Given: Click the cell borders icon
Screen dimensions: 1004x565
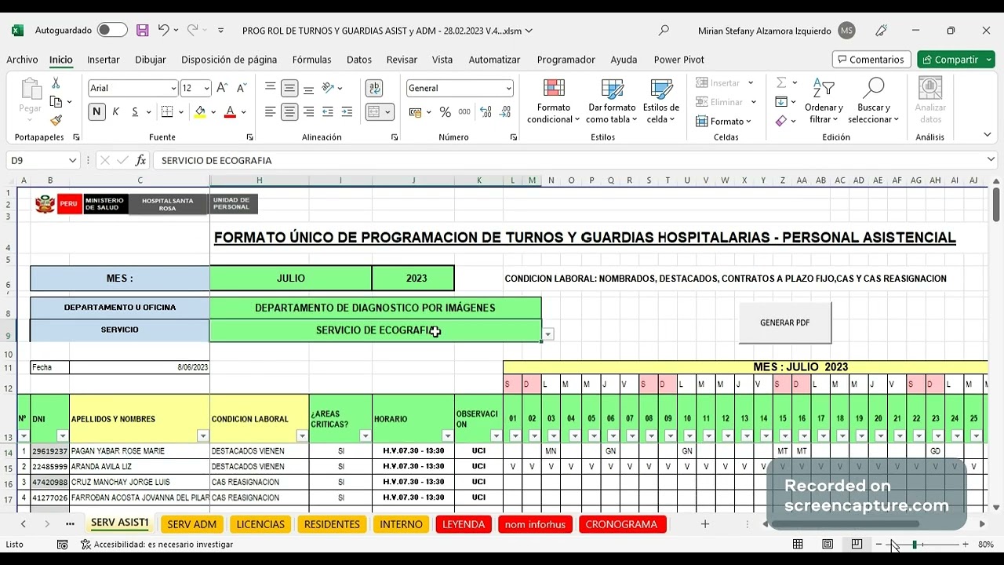Looking at the screenshot, I should pyautogui.click(x=166, y=112).
